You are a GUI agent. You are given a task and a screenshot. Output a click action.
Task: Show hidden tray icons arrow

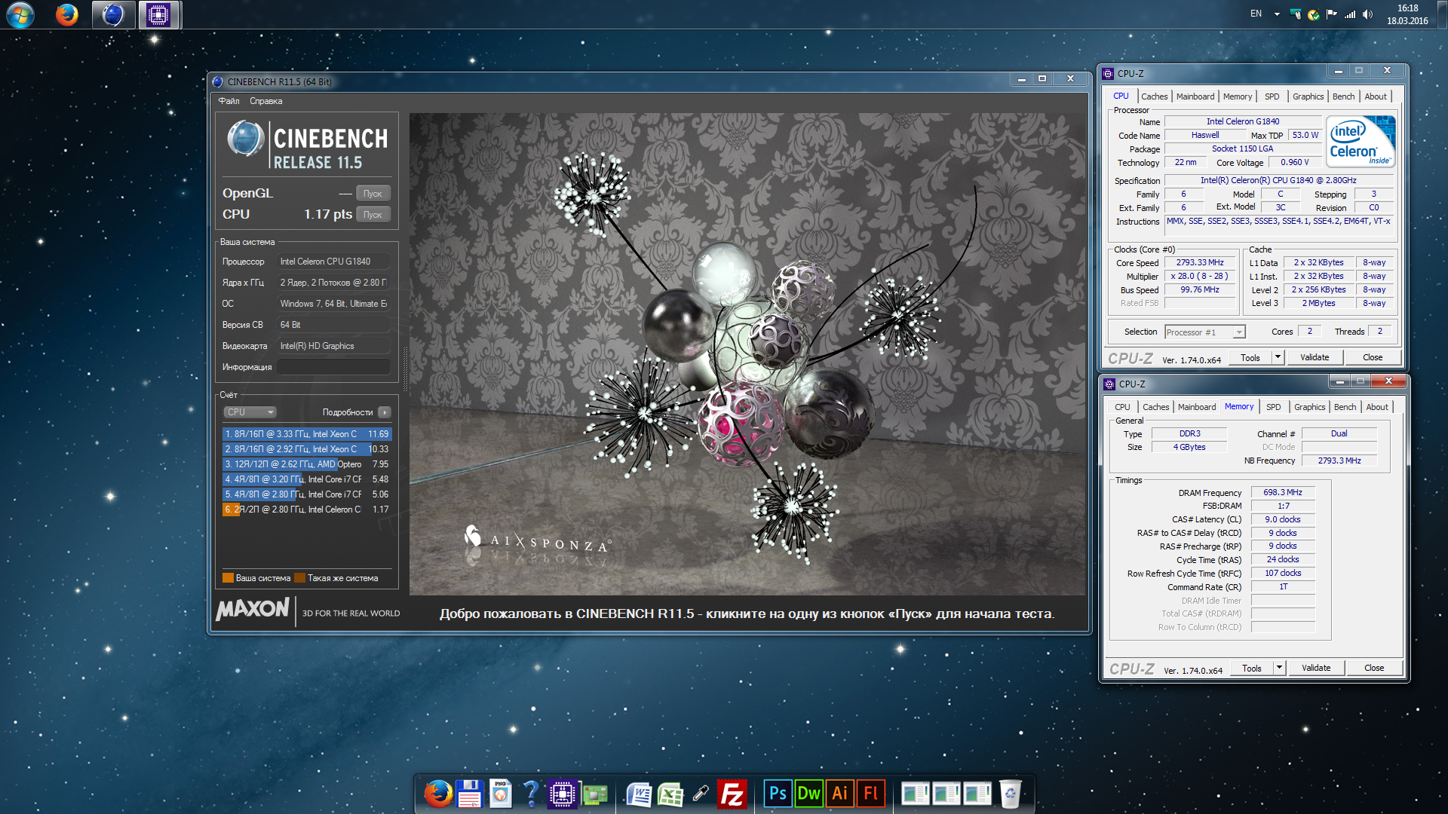(1277, 14)
